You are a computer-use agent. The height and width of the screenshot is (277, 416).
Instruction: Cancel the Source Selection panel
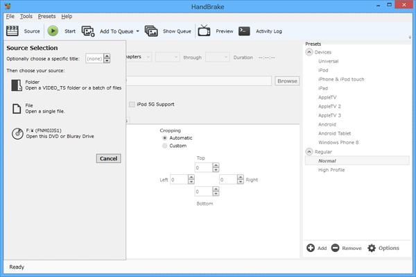(x=109, y=158)
